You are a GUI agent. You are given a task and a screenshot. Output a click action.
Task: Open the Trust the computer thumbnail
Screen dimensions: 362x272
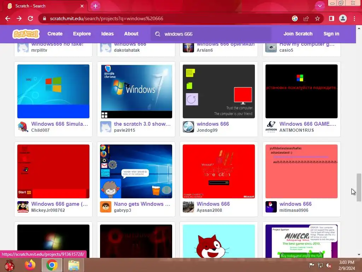pyautogui.click(x=219, y=91)
